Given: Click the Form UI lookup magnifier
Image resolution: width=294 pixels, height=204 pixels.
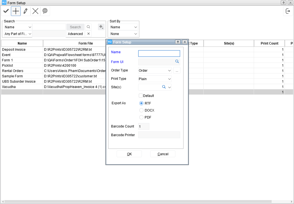Looking at the screenshot, I should pos(177,61).
